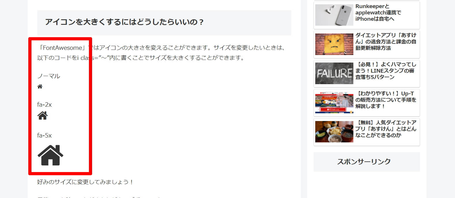Click the large fa-5x home icon

pos(51,155)
